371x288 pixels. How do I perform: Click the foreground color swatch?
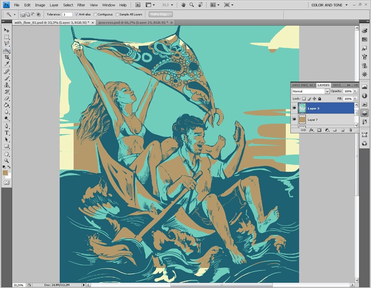click(5, 172)
